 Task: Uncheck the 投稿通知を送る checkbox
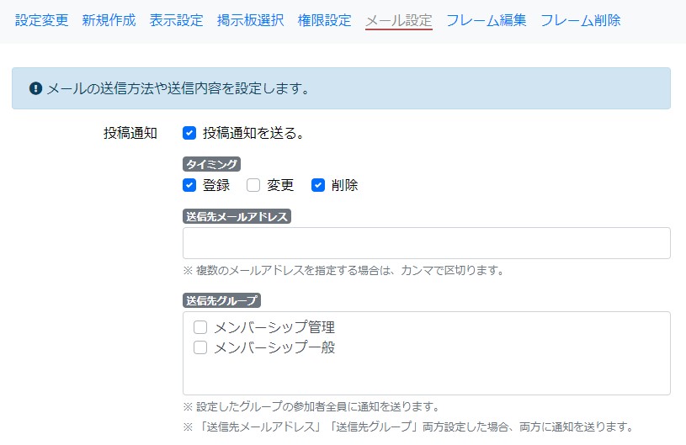189,133
